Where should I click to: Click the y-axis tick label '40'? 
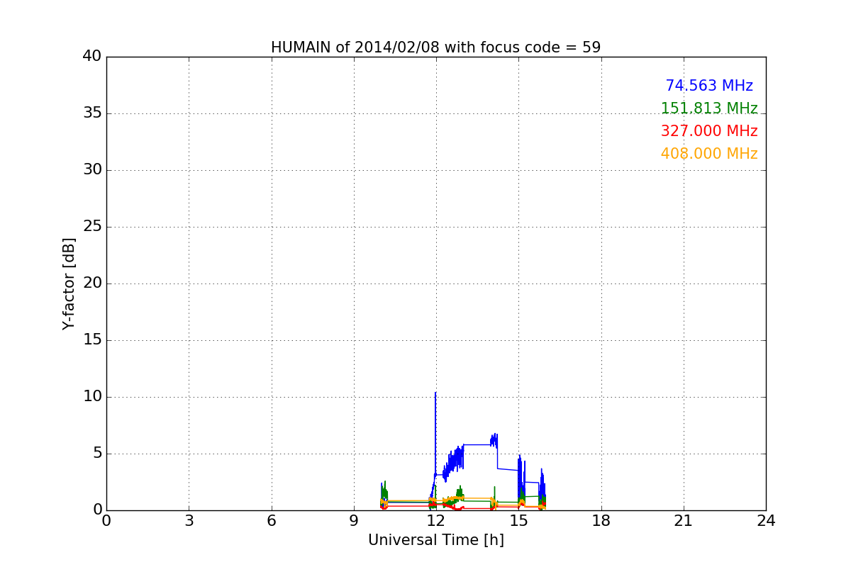[x=92, y=57]
